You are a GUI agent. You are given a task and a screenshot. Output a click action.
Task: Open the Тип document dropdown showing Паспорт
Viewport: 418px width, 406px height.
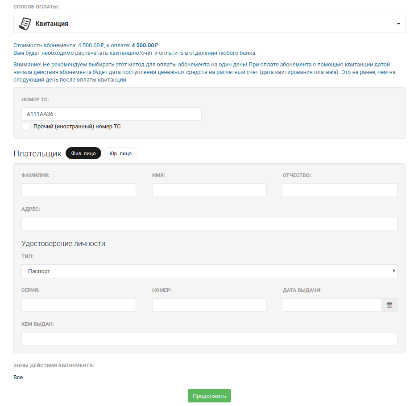[x=209, y=271]
